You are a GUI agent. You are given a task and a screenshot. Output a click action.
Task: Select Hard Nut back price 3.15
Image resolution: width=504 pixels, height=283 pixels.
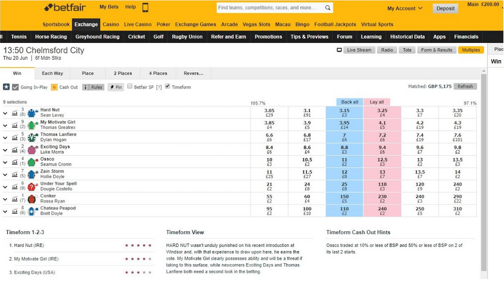pyautogui.click(x=345, y=112)
